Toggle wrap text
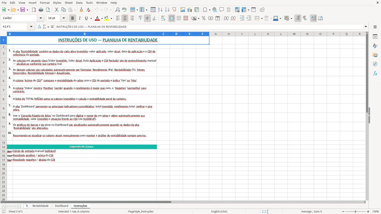This screenshot has height=214, width=381. (x=163, y=18)
